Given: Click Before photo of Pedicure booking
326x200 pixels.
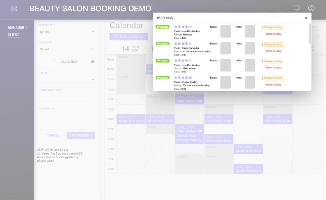Looking at the screenshot, I should click(x=225, y=31).
